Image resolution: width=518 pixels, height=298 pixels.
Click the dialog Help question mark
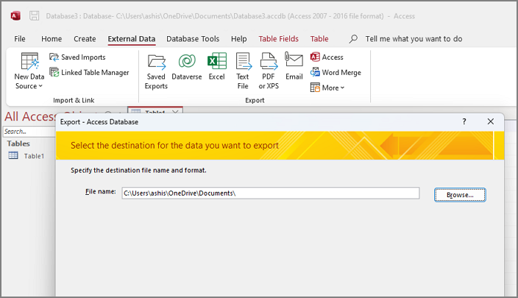coord(464,121)
